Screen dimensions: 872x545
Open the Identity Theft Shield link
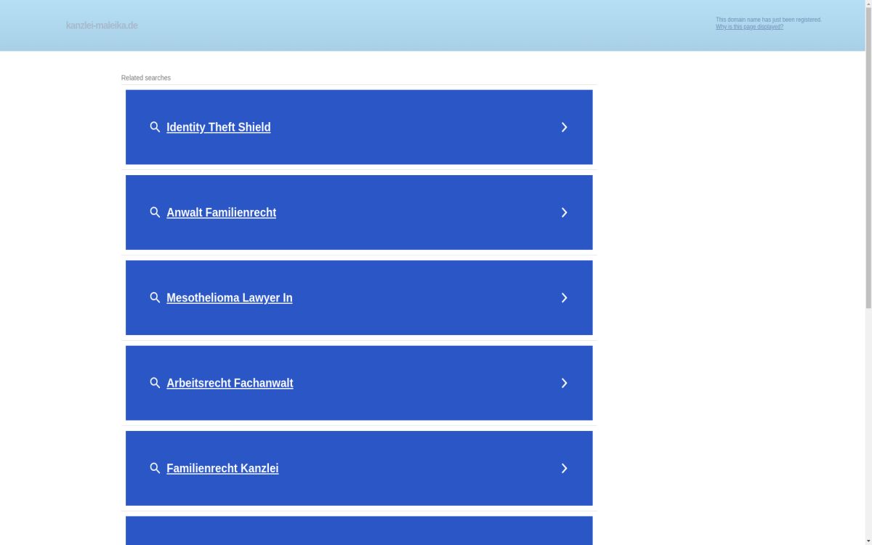pyautogui.click(x=218, y=127)
